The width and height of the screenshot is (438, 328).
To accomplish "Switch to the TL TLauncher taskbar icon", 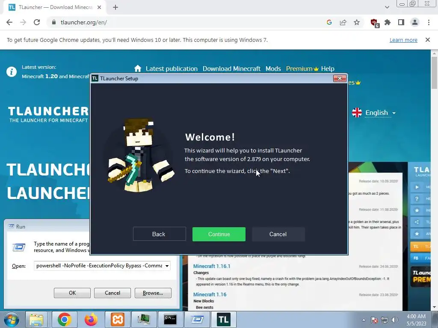I will (x=223, y=319).
